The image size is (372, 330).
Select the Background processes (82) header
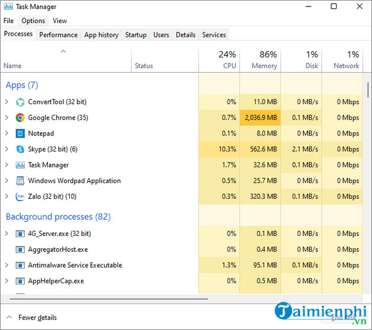coord(58,216)
